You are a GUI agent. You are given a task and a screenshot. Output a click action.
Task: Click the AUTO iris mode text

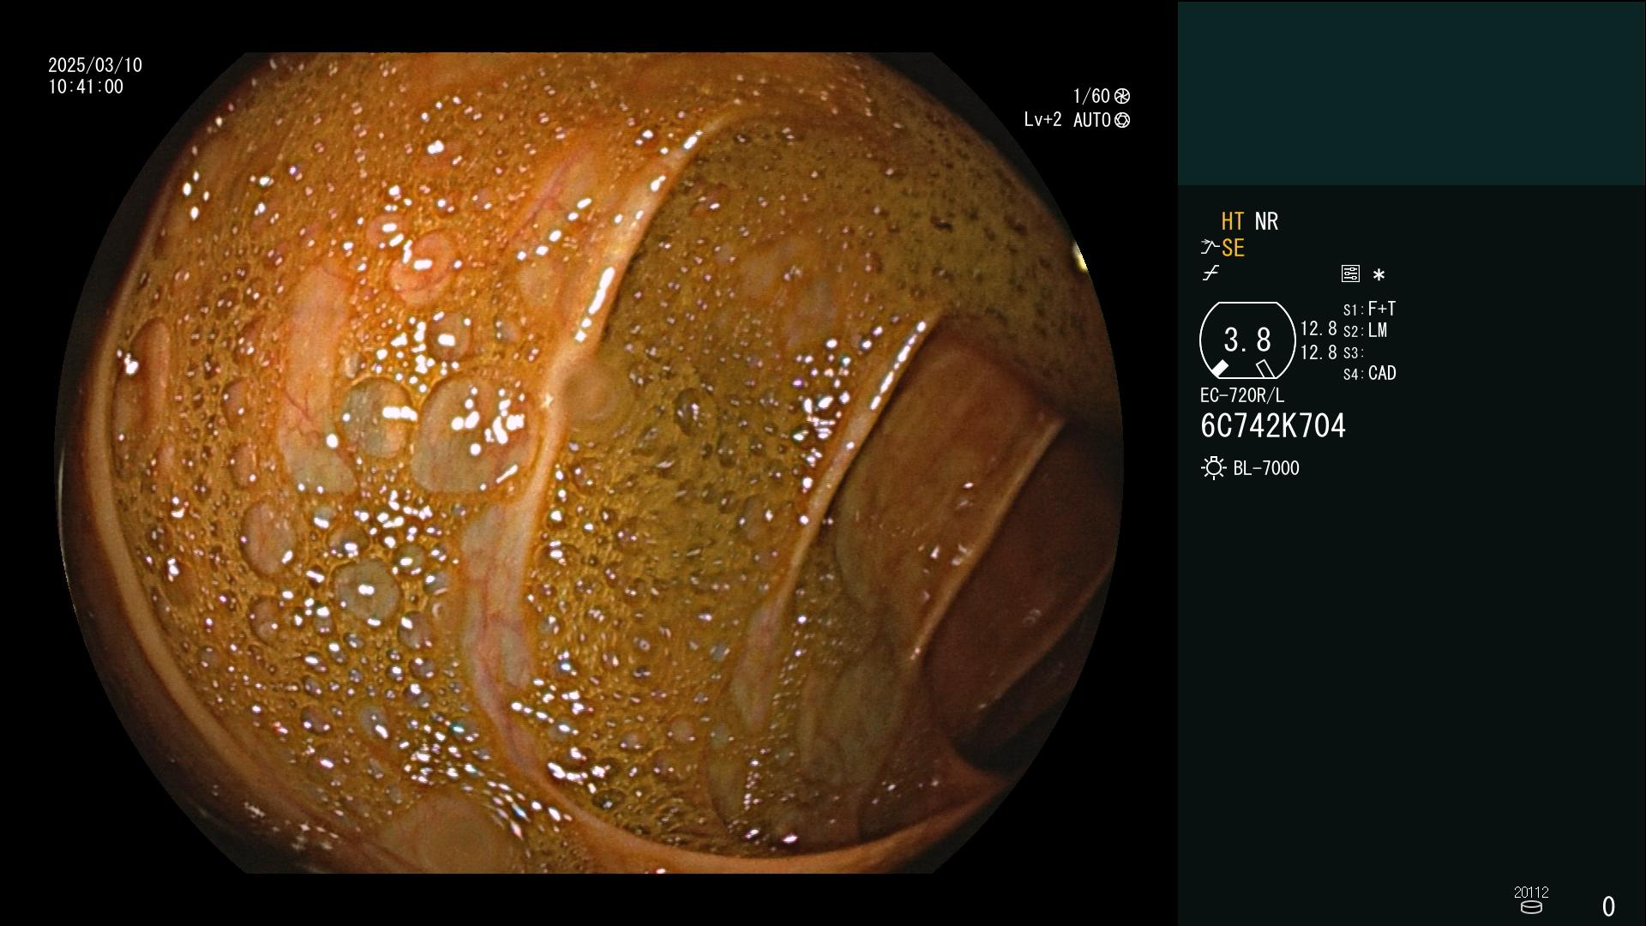(1092, 120)
